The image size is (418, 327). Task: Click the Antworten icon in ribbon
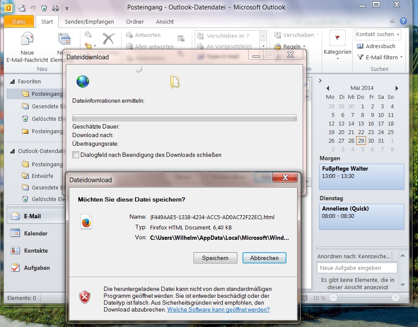[129, 35]
